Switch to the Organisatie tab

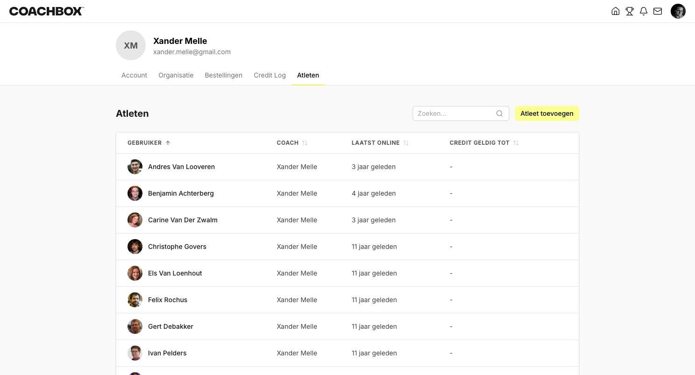[176, 75]
